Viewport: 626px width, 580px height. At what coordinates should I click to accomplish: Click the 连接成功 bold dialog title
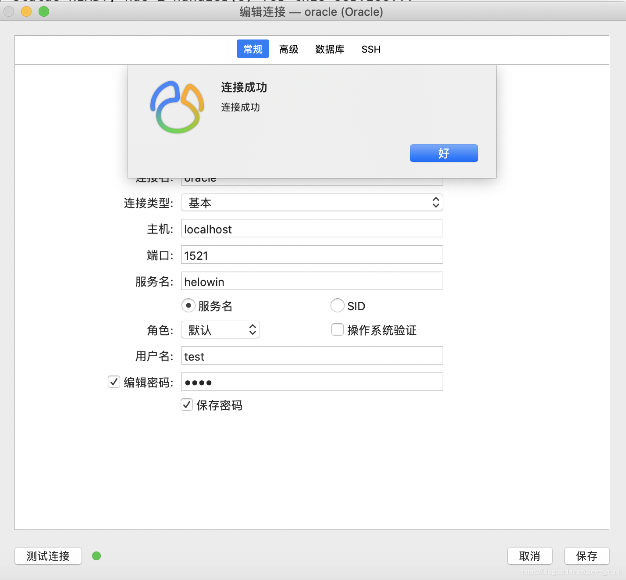(244, 87)
